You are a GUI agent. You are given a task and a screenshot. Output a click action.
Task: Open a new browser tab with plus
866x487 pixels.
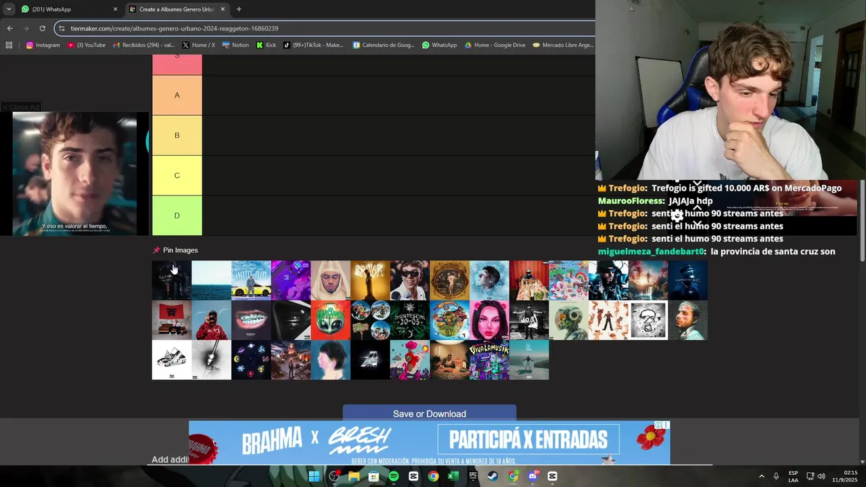pos(239,9)
